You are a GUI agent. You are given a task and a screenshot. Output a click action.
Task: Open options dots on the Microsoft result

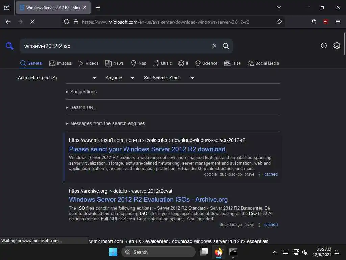[x=259, y=174]
